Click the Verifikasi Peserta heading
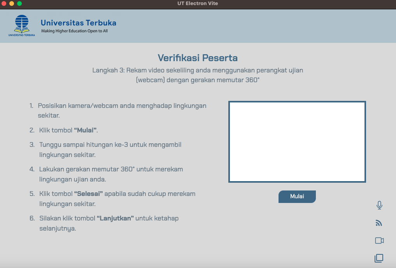396x268 pixels. tap(198, 58)
